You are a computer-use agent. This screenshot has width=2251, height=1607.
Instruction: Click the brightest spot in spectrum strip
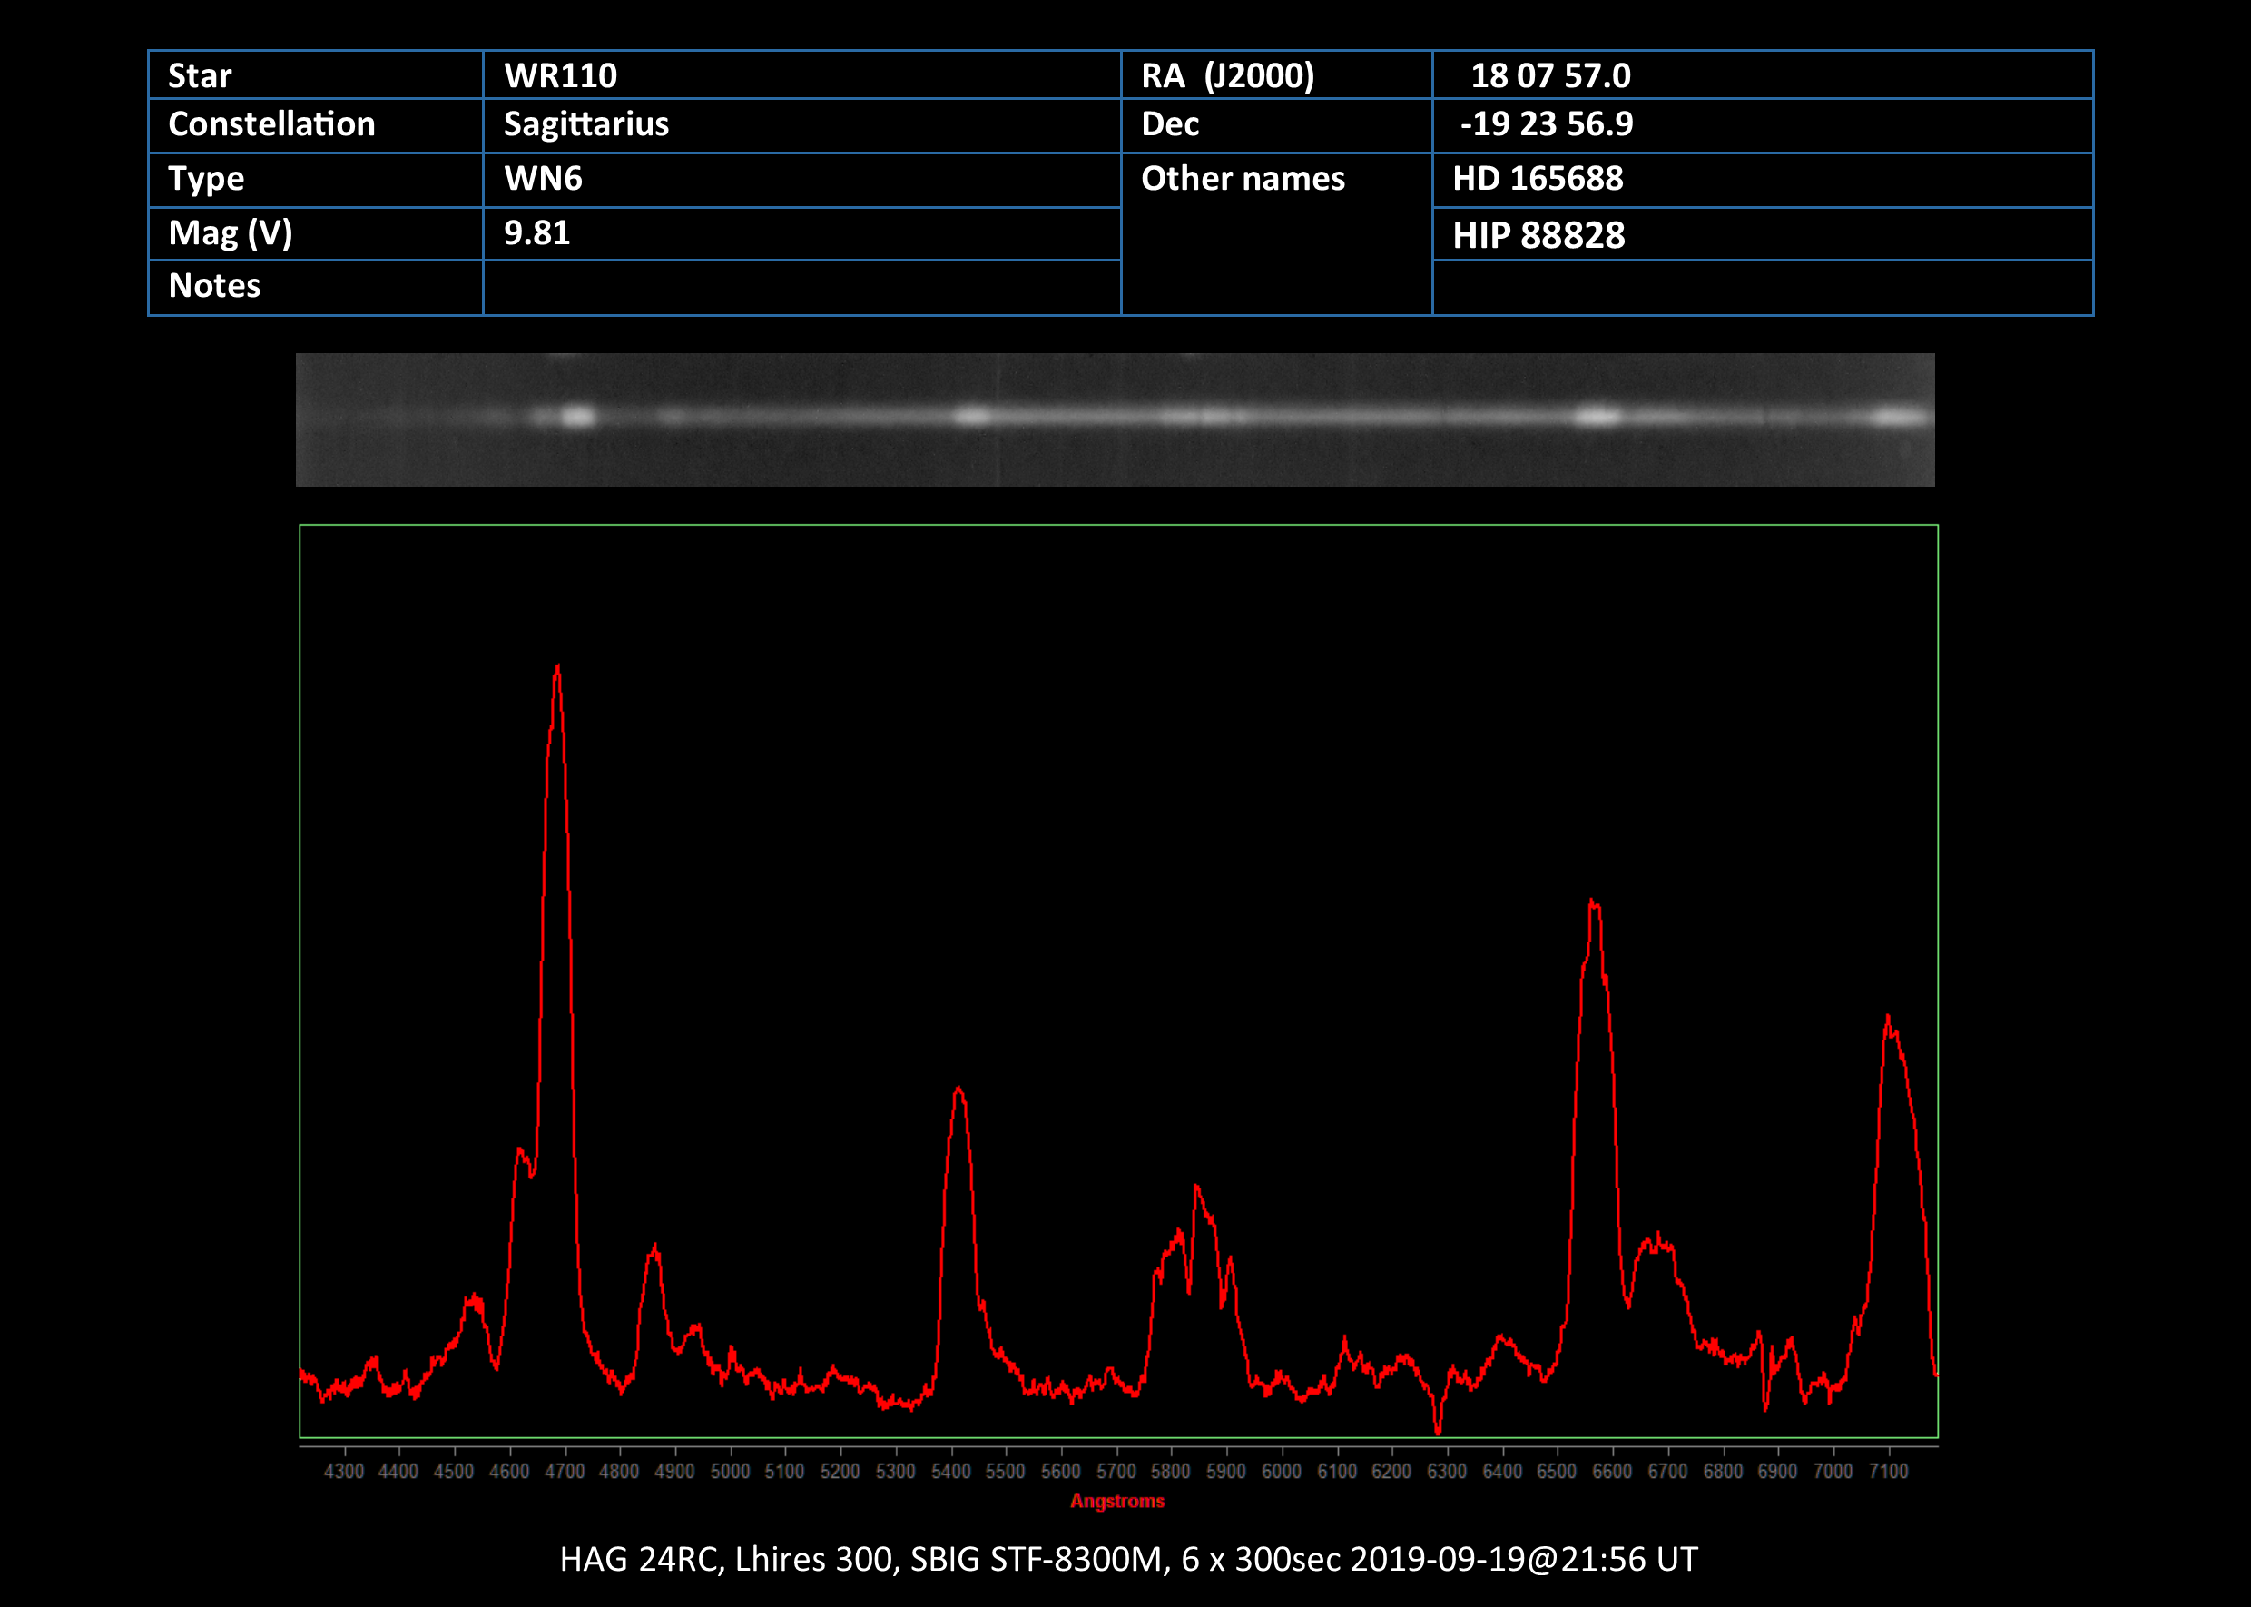577,417
